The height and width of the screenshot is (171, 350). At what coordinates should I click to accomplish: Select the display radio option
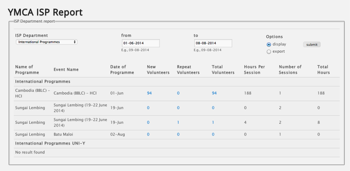269,45
